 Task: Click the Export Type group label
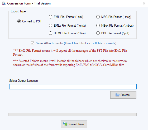click(x=18, y=11)
